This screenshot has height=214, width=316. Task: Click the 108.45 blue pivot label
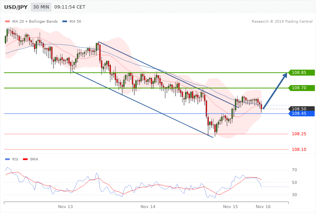point(302,114)
